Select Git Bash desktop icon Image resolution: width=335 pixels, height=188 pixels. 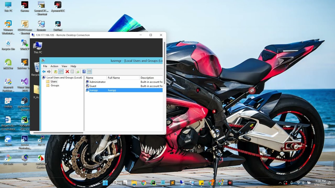click(x=8, y=160)
